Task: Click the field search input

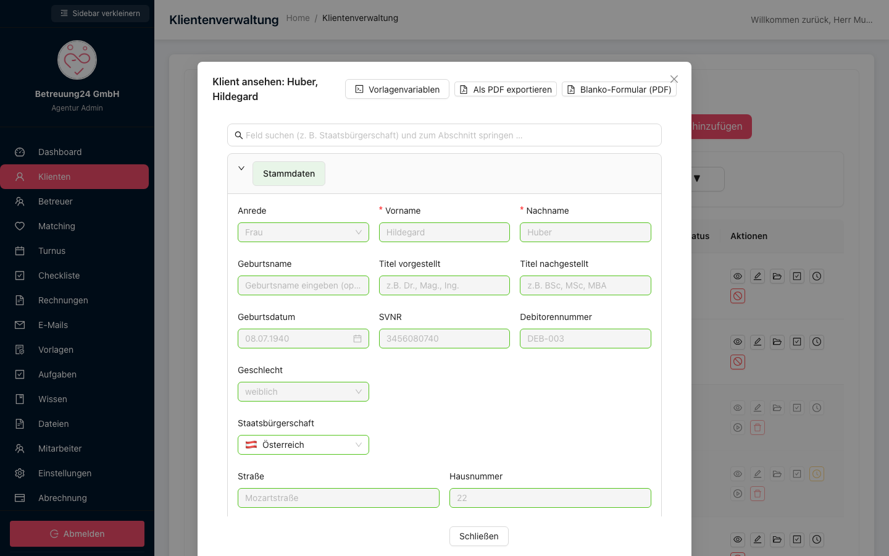Action: click(x=444, y=135)
